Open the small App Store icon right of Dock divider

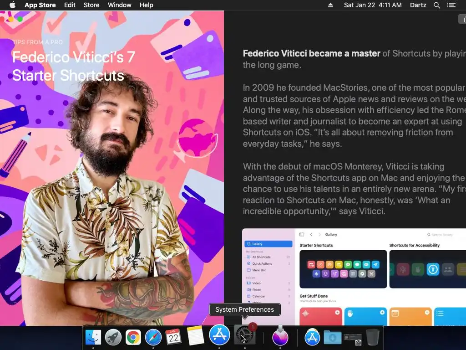[312, 337]
